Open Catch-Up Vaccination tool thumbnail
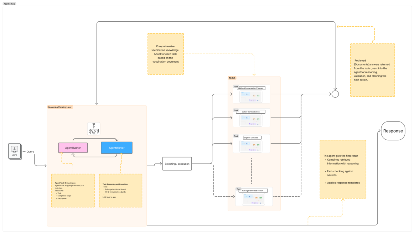The image size is (414, 244). (251, 120)
